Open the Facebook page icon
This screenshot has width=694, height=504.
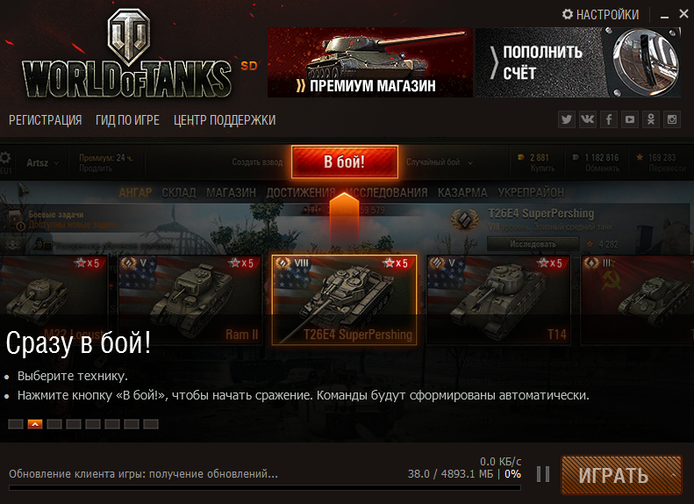(x=609, y=119)
